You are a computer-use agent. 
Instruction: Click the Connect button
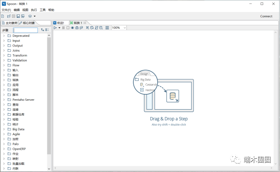coord(266,16)
